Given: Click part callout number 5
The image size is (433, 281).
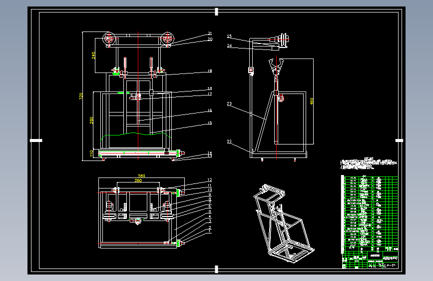Looking at the screenshot, I should pos(210,211).
